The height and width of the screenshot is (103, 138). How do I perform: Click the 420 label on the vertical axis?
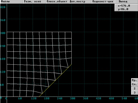coord(3,7)
